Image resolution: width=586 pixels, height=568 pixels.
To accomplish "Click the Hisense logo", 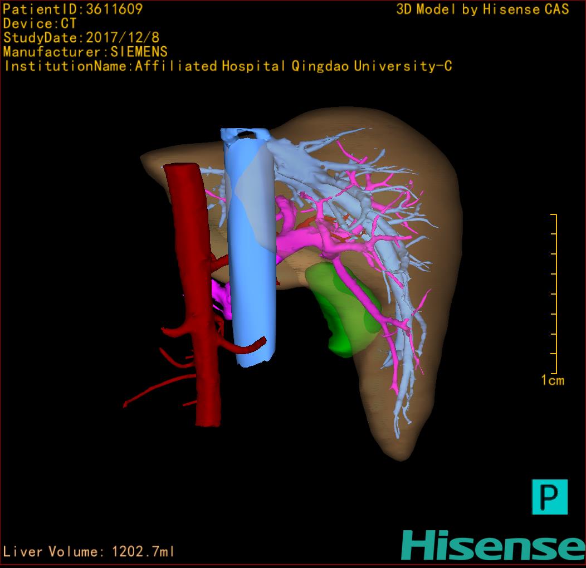I will pyautogui.click(x=494, y=545).
